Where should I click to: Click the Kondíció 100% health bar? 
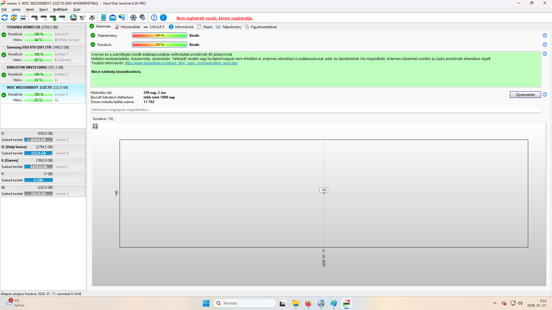159,45
